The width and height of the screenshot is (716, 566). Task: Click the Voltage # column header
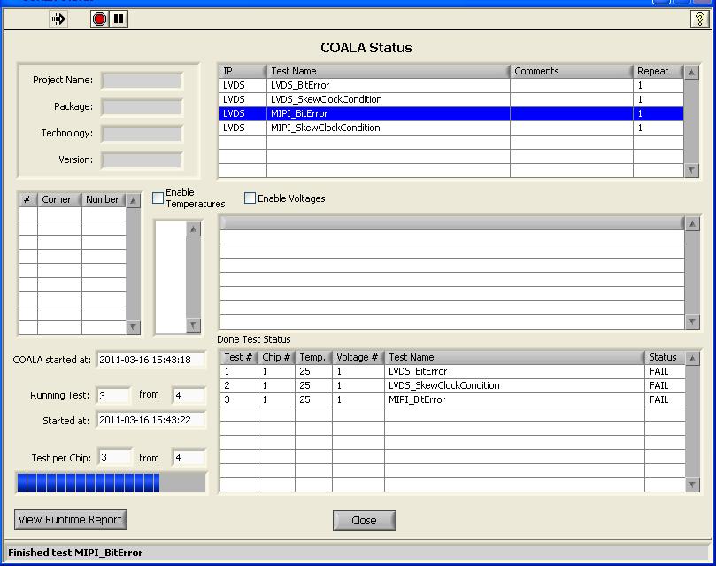(358, 357)
